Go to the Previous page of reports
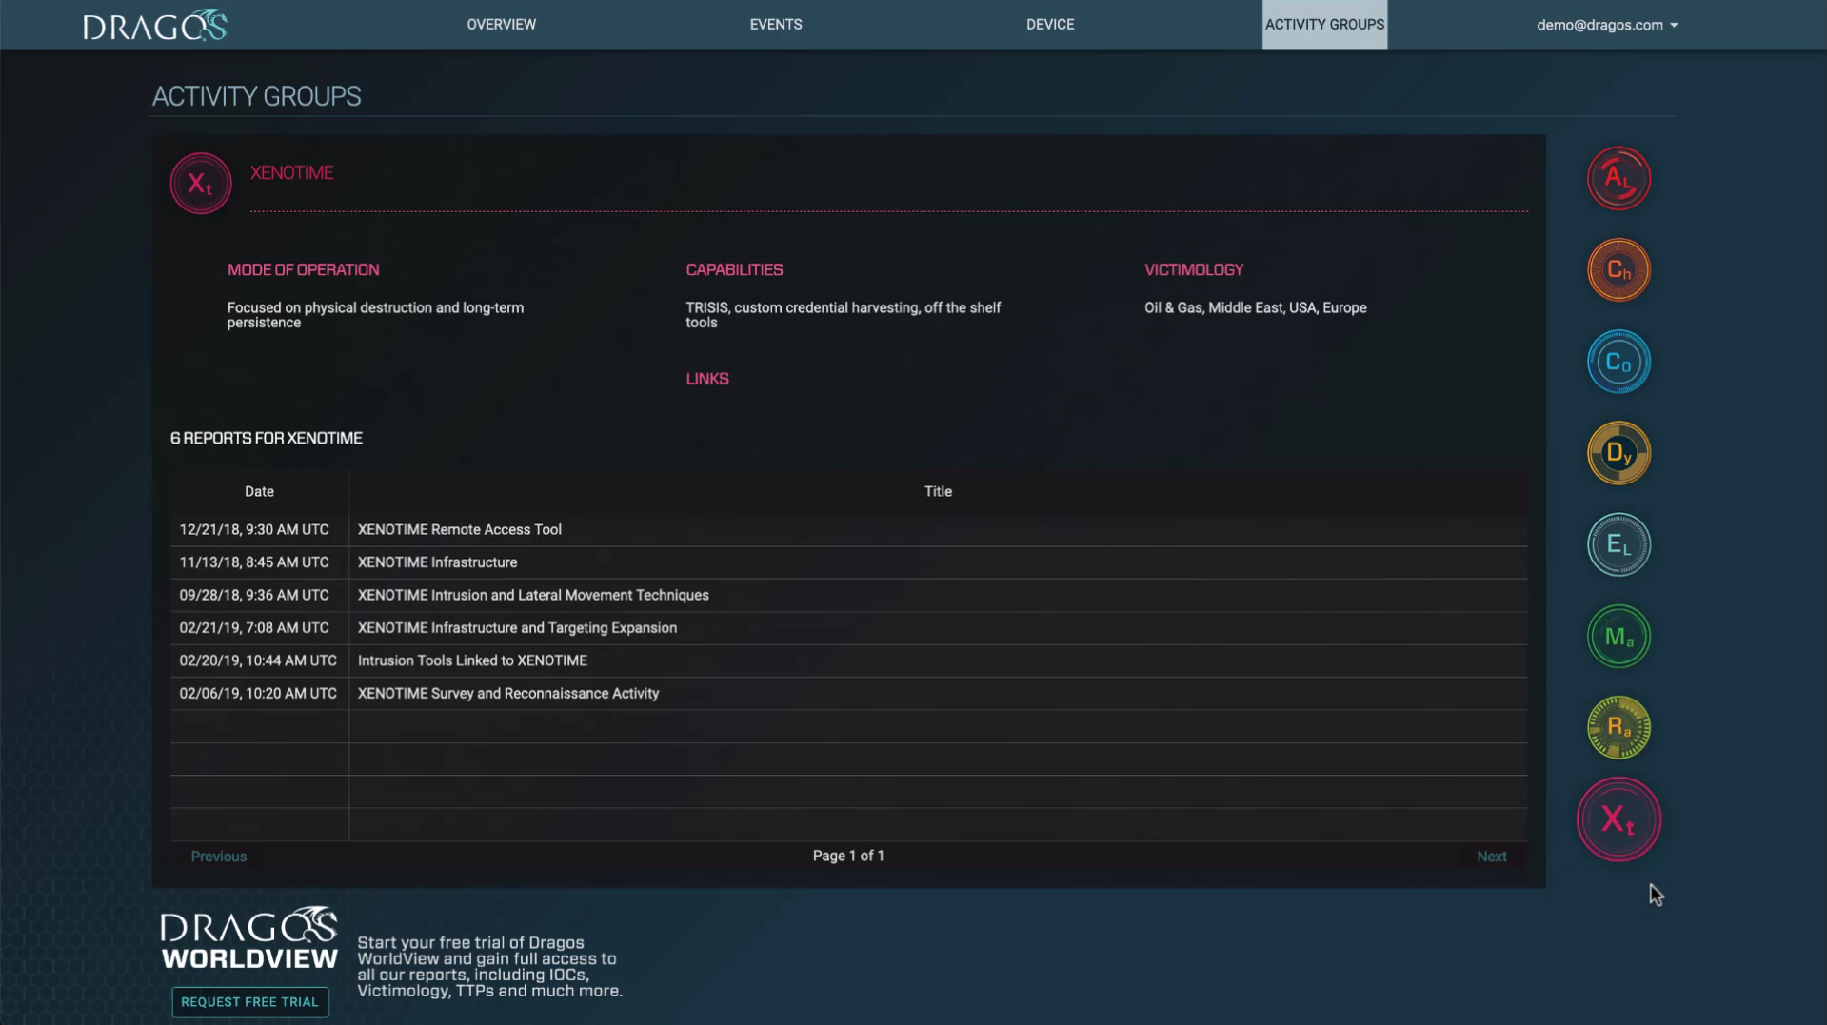This screenshot has height=1025, width=1827. click(219, 857)
